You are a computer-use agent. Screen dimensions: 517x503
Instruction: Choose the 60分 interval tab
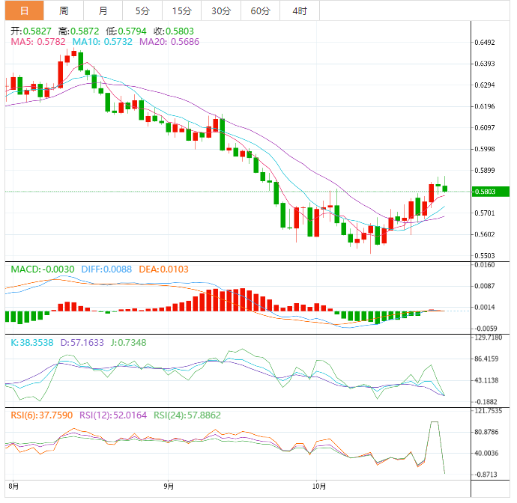click(x=260, y=10)
